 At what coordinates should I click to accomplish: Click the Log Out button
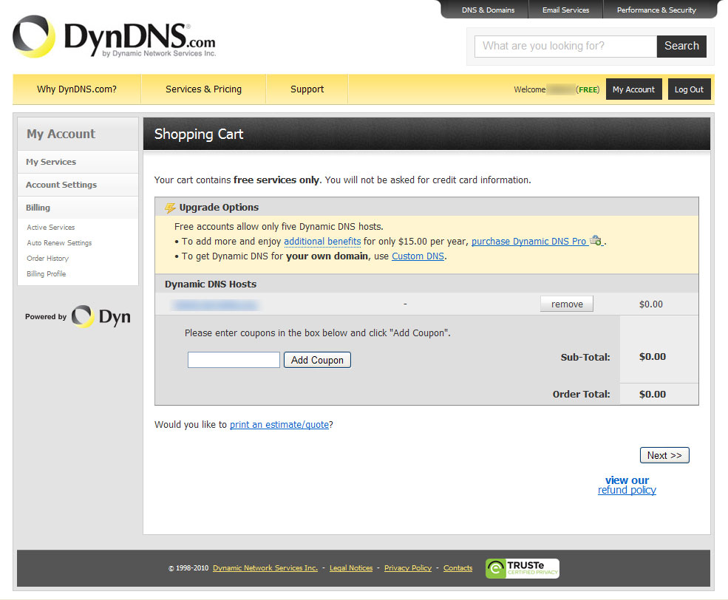pos(689,89)
